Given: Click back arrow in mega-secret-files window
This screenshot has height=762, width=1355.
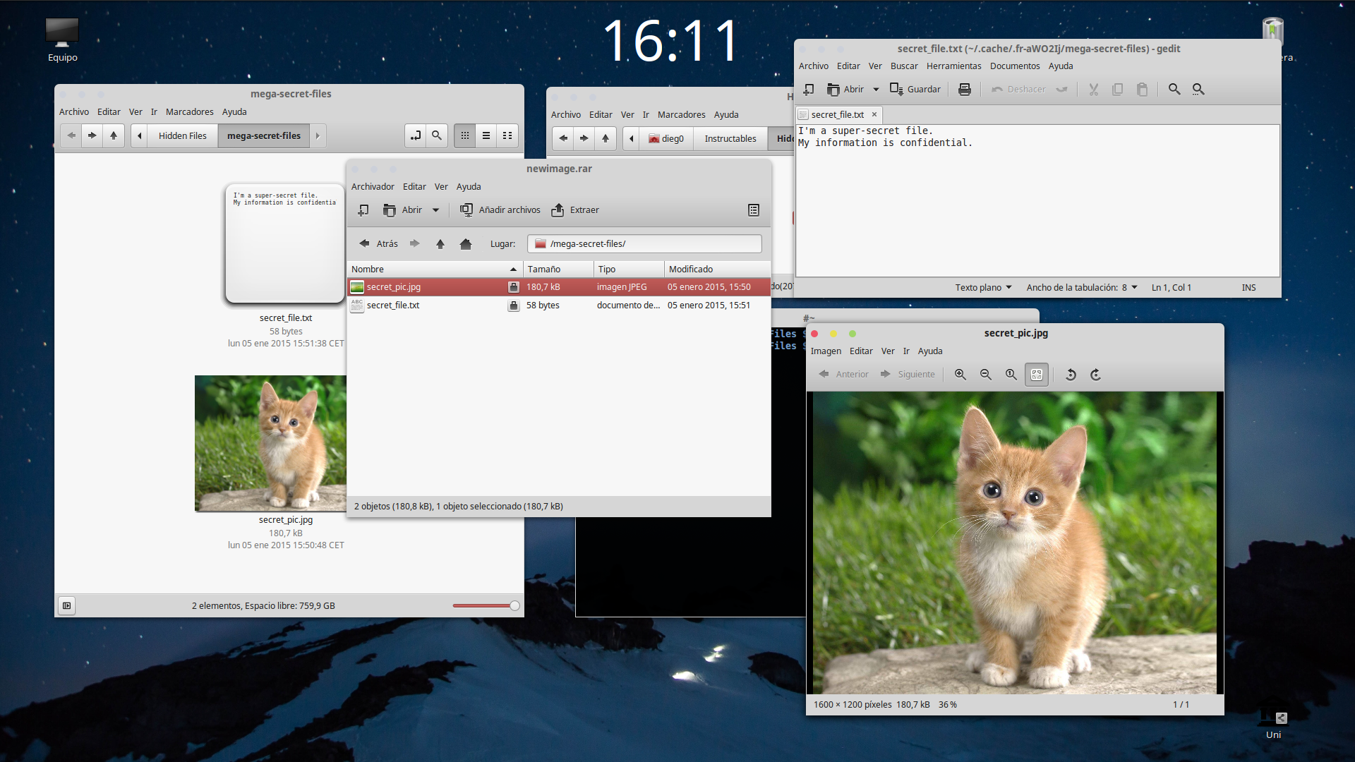Looking at the screenshot, I should [x=71, y=135].
